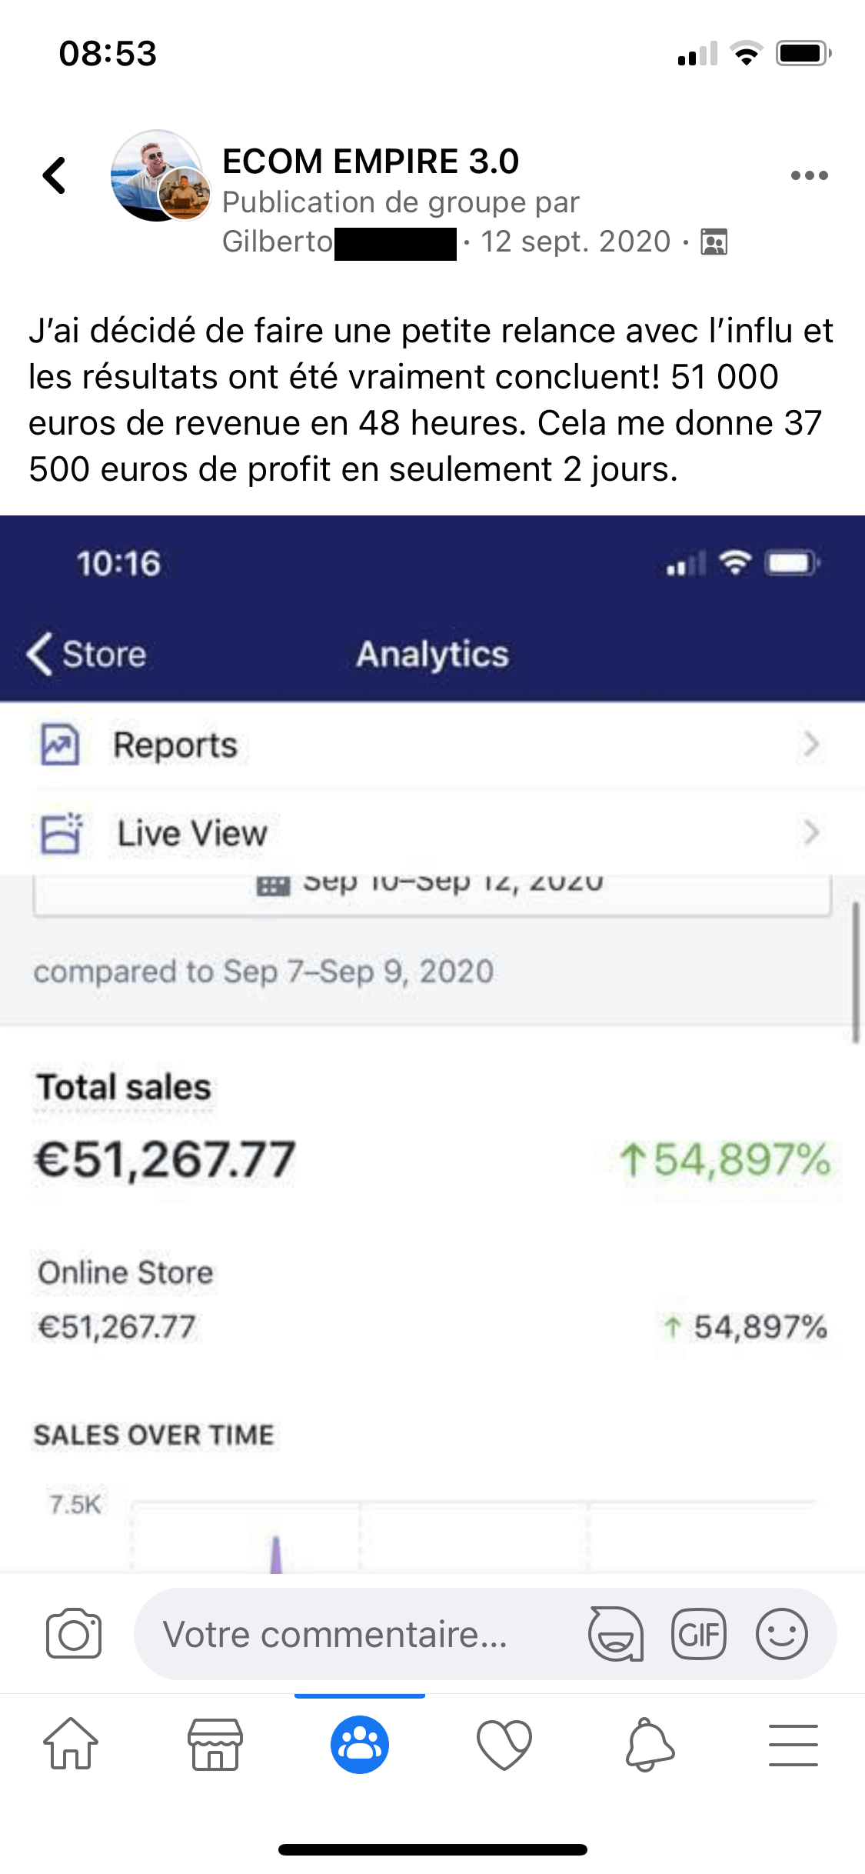Open the Marketplace storefront tab
The width and height of the screenshot is (865, 1874).
click(215, 1744)
